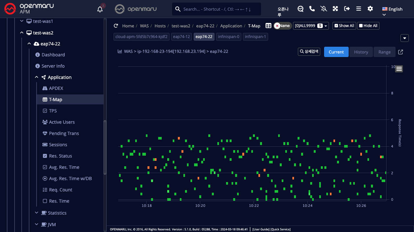Click the header search input field
Screen dimensions: 414x232
[220, 9]
